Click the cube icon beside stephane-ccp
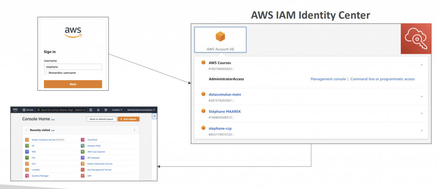 click(204, 128)
